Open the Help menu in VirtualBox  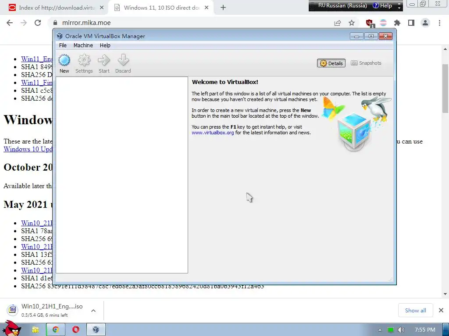105,45
